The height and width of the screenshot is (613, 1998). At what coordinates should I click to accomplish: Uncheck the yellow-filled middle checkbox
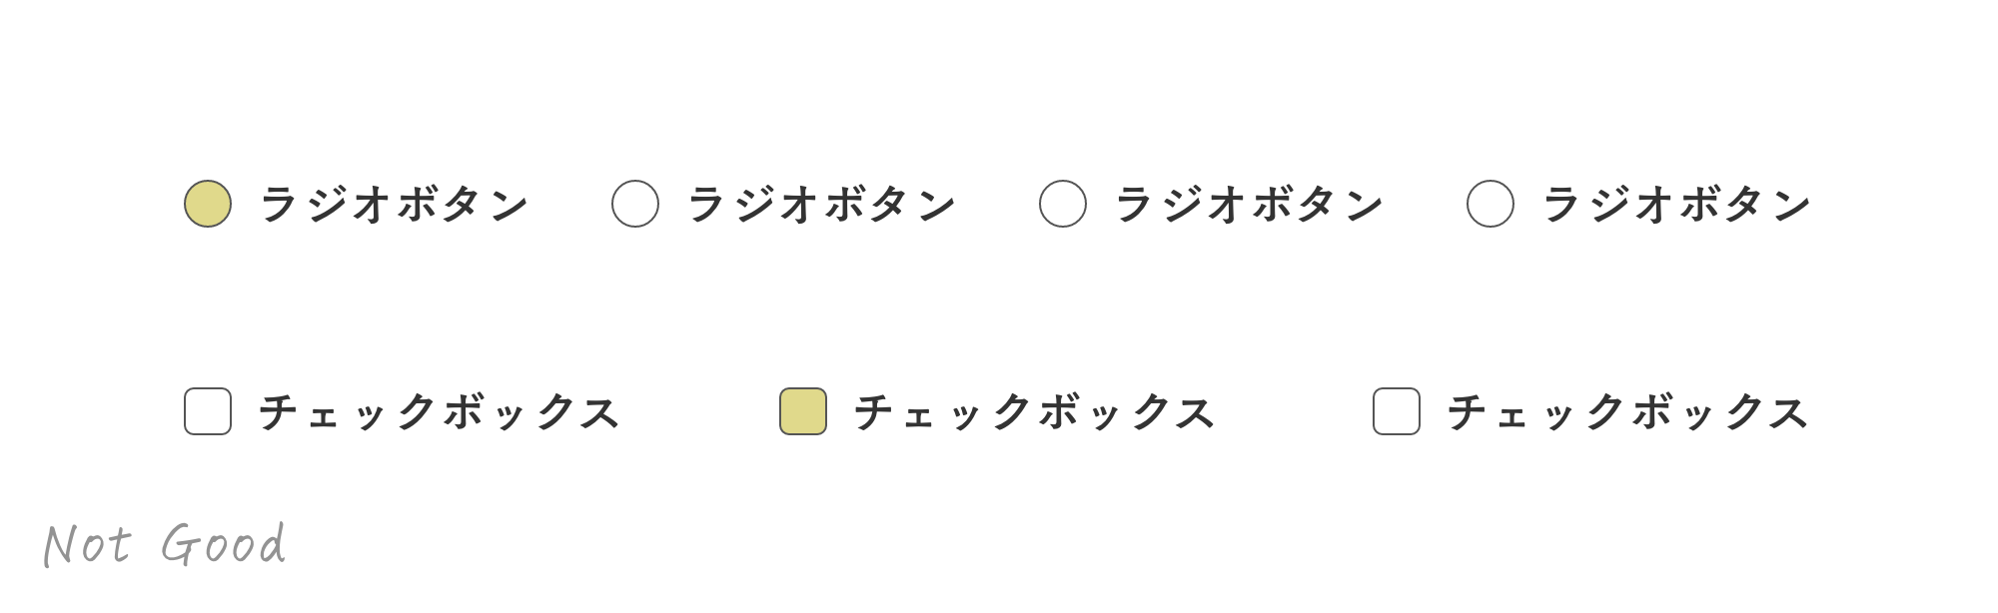point(803,411)
